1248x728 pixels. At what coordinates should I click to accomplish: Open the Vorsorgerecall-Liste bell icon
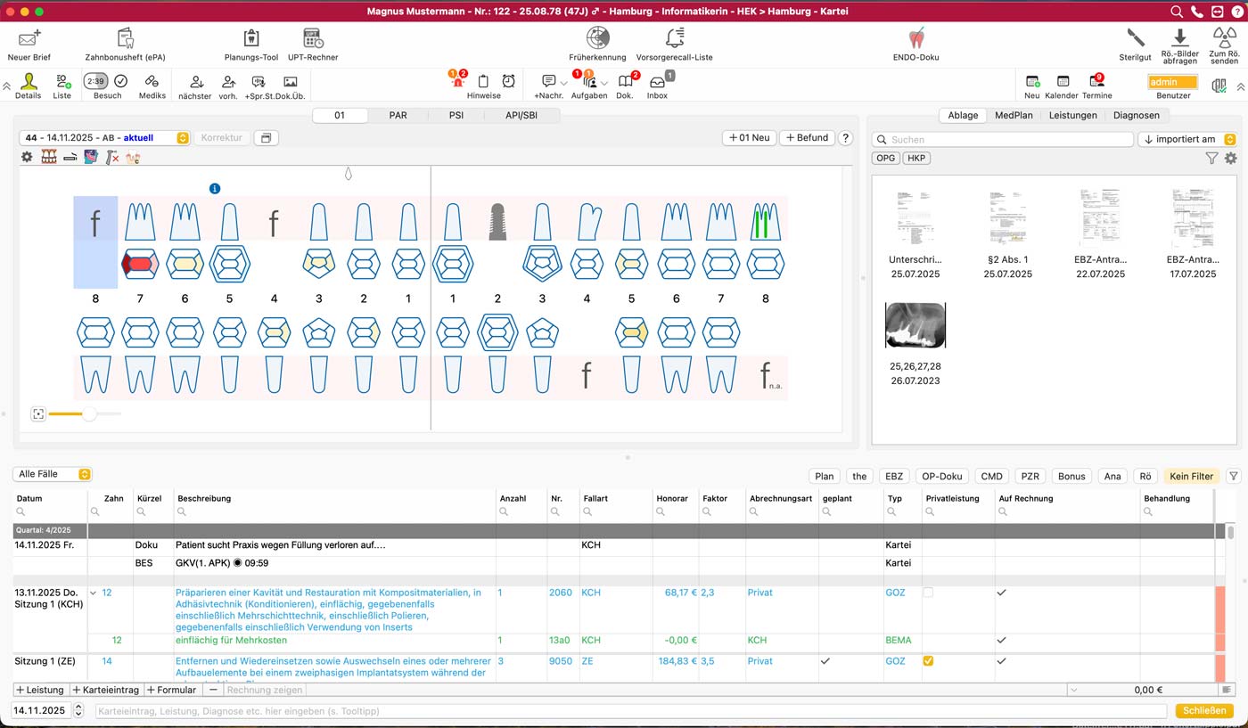(x=675, y=38)
